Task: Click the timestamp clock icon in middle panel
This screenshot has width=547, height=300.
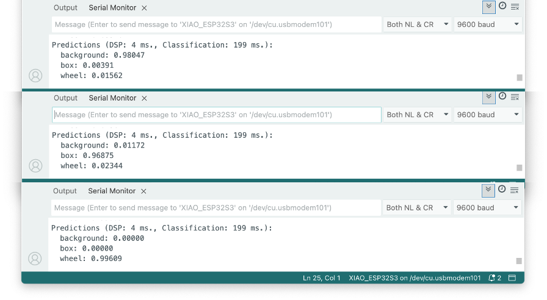Action: click(502, 96)
